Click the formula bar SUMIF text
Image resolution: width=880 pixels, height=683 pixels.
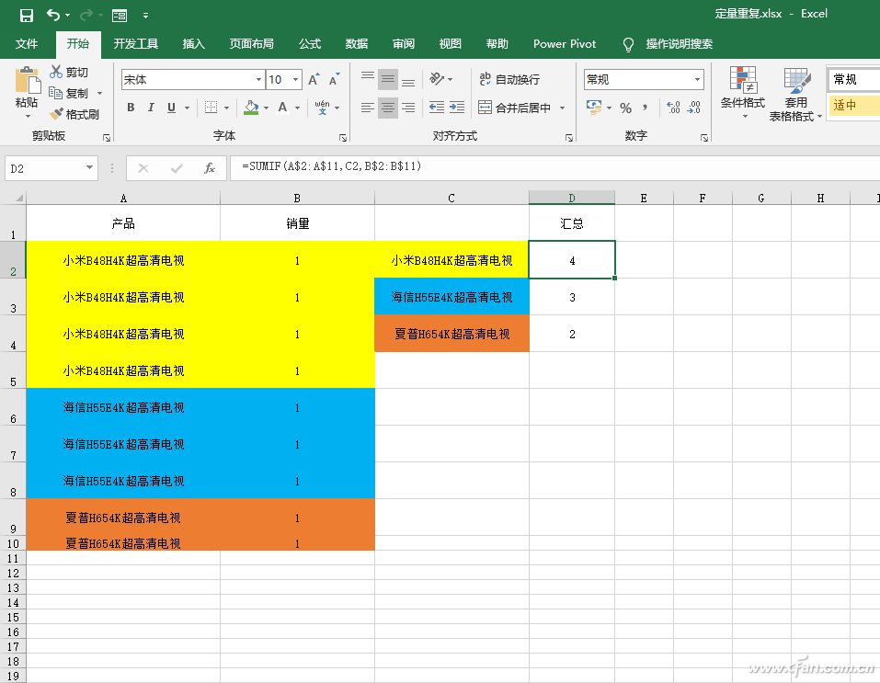332,166
